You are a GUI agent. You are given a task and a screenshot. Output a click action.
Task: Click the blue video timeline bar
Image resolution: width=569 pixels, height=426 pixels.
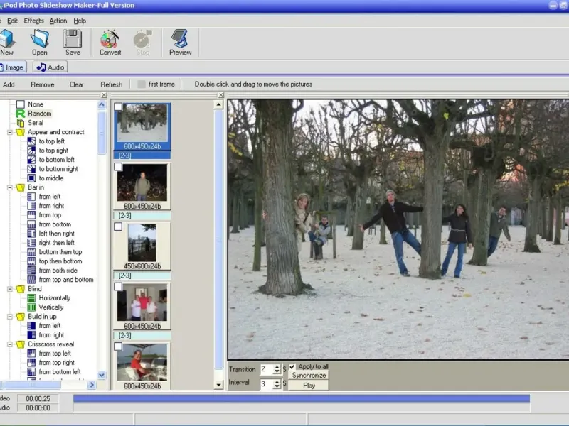(301, 399)
